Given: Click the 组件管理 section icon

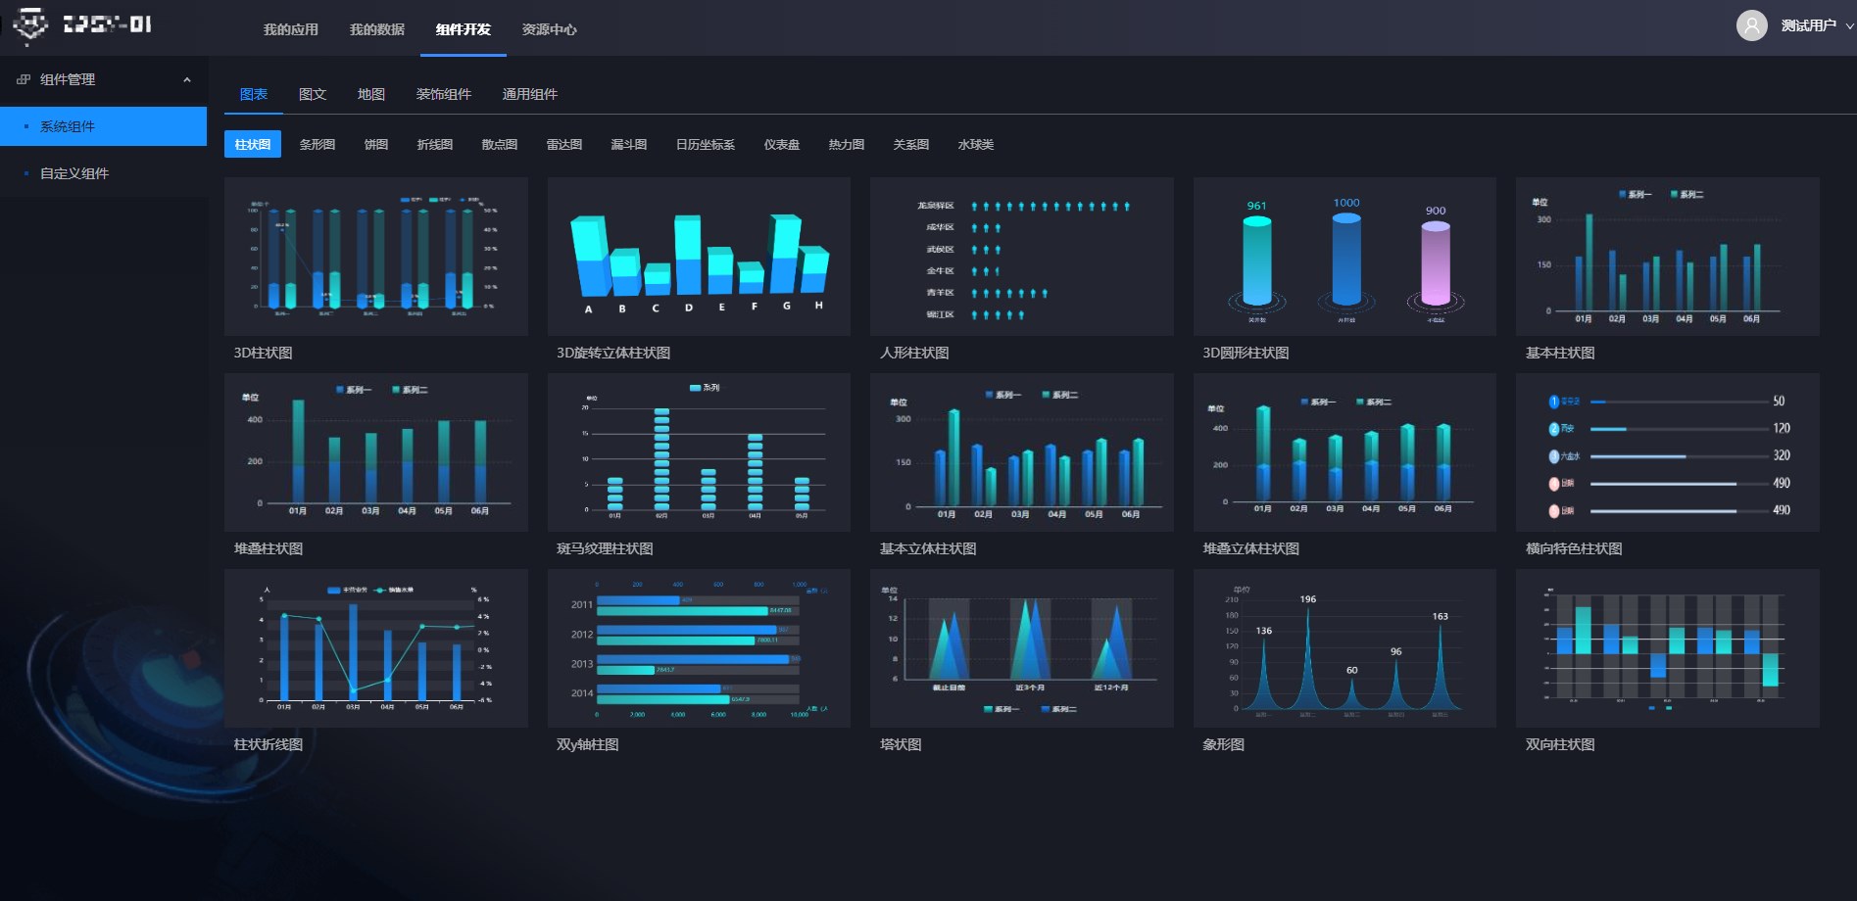Looking at the screenshot, I should pos(24,80).
